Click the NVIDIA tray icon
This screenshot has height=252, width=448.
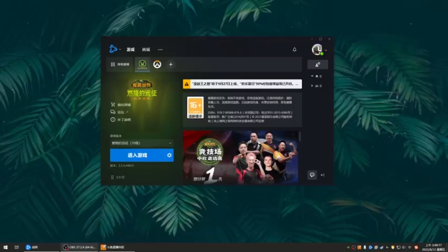[348, 248]
